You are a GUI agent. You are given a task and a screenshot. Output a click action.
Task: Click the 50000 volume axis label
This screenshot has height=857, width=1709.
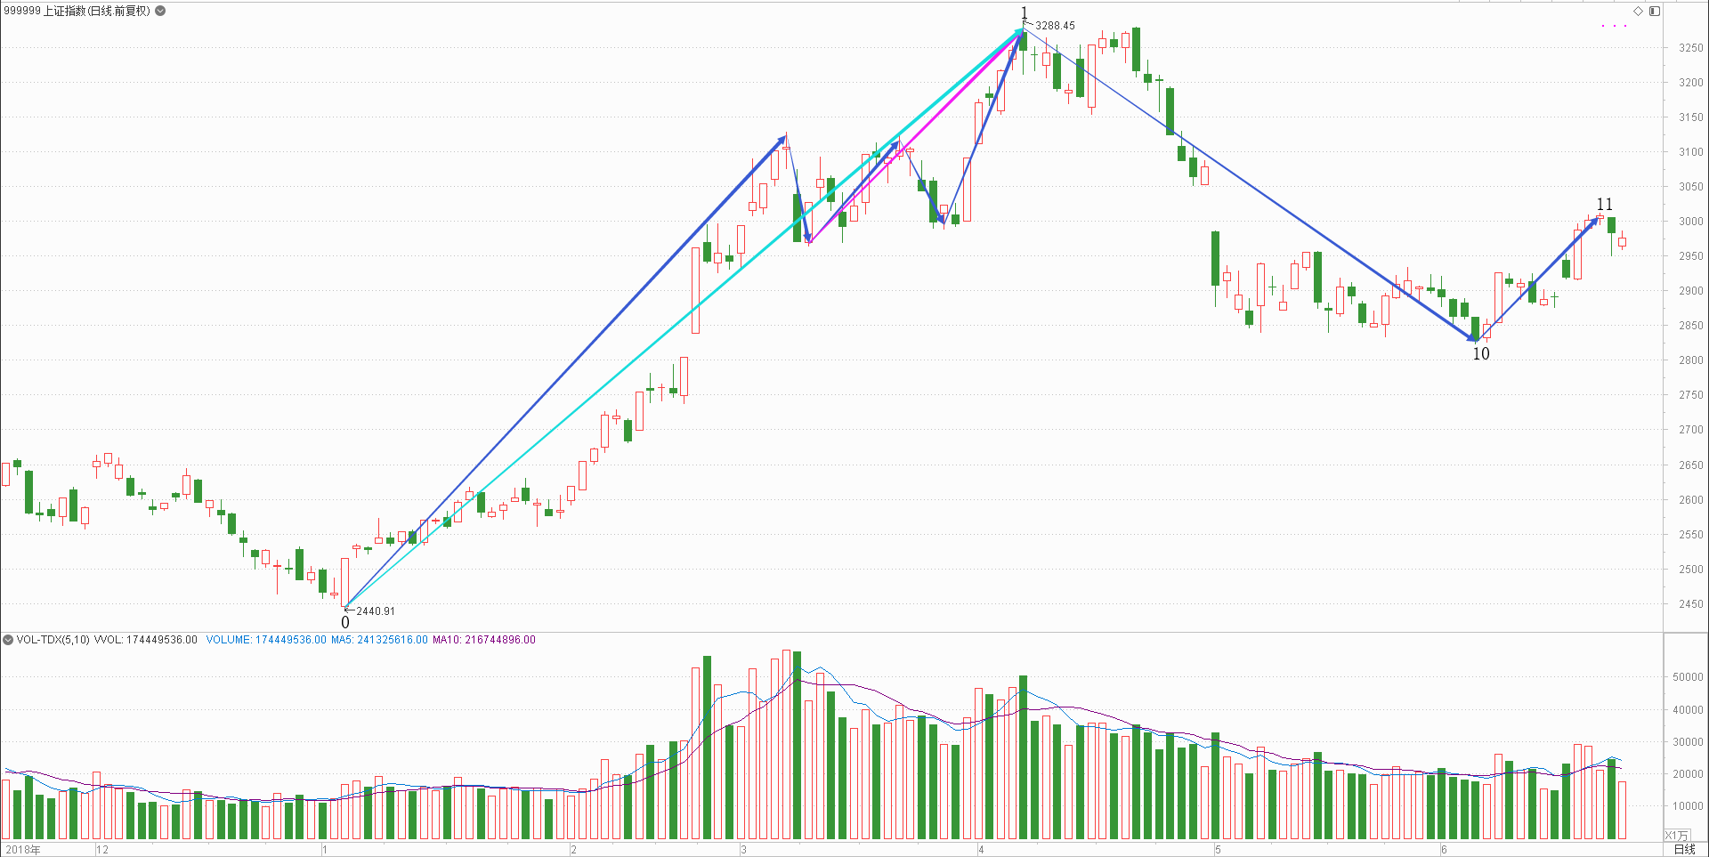tap(1688, 677)
